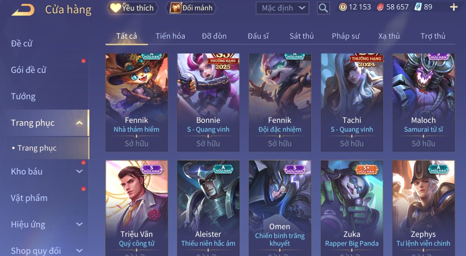
Task: Tap the gold coin balance icon
Action: (343, 7)
